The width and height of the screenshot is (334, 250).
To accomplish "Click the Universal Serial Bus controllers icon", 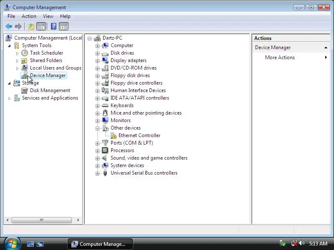I will [105, 173].
